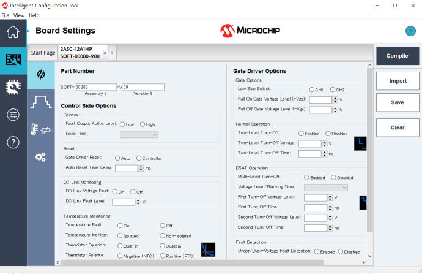Expand the Dead Time dropdown
This screenshot has width=422, height=274.
139,134
